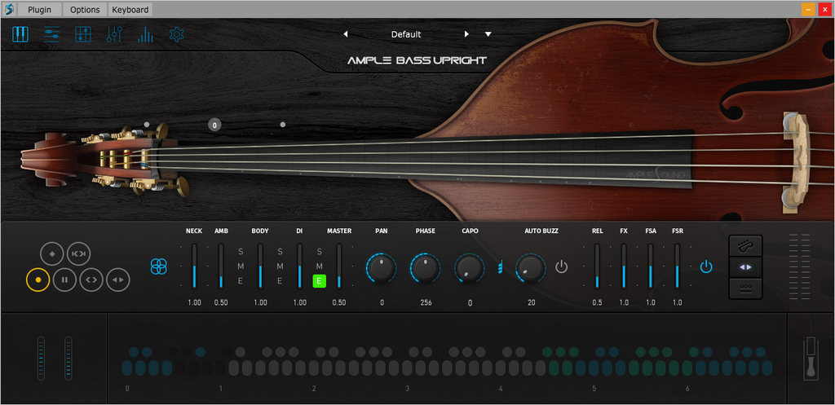Click the FSA slider

(651, 266)
